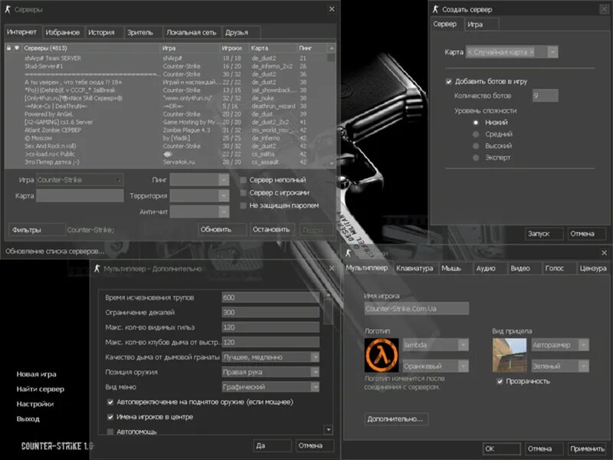Close the Servers window
613x460 pixels.
332,9
